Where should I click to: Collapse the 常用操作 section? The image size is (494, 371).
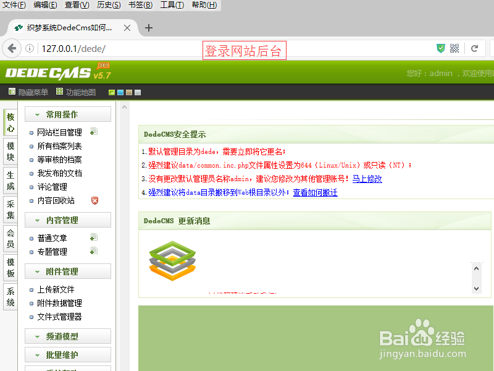[x=68, y=114]
